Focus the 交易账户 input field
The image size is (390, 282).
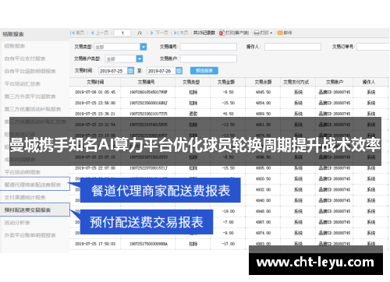pyautogui.click(x=208, y=59)
